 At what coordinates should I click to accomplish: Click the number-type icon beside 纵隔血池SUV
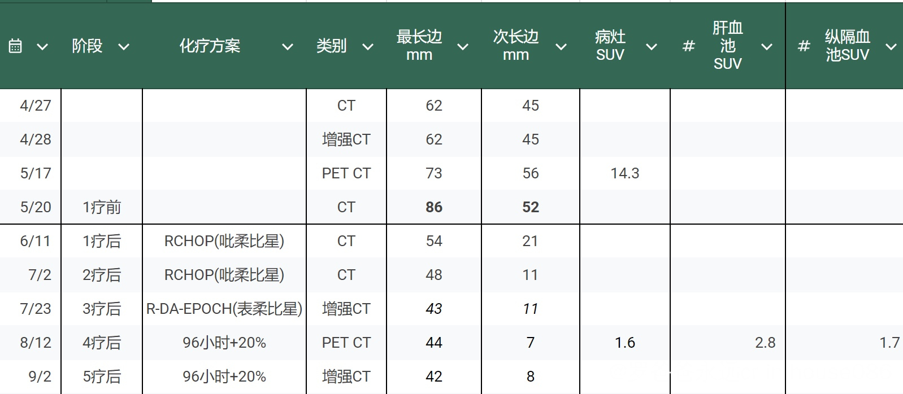[x=804, y=46]
